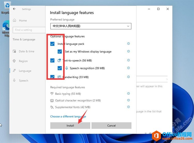Click info icon beside Supplemental fonts

(x=129, y=107)
